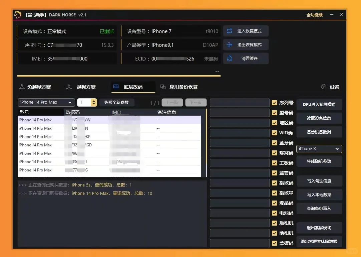The width and height of the screenshot is (361, 257).
Task: Click the 退出紫屏模式 button
Action: click(319, 228)
